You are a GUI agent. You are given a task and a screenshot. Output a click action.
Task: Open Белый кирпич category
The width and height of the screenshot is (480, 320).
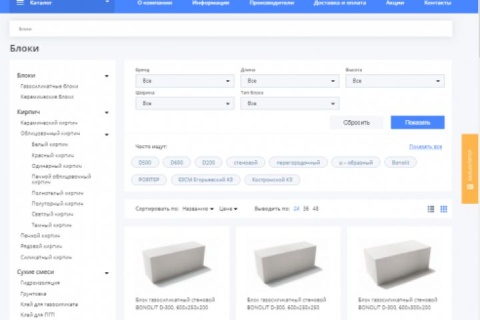point(50,145)
